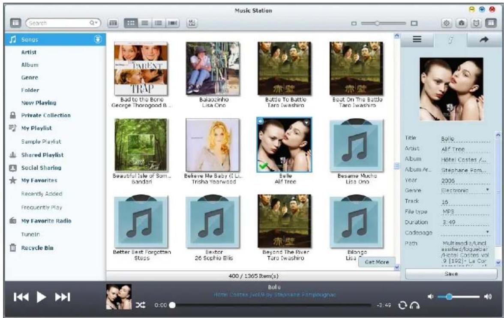Browse by Album in sidebar
This screenshot has height=318, width=504.
[x=30, y=65]
